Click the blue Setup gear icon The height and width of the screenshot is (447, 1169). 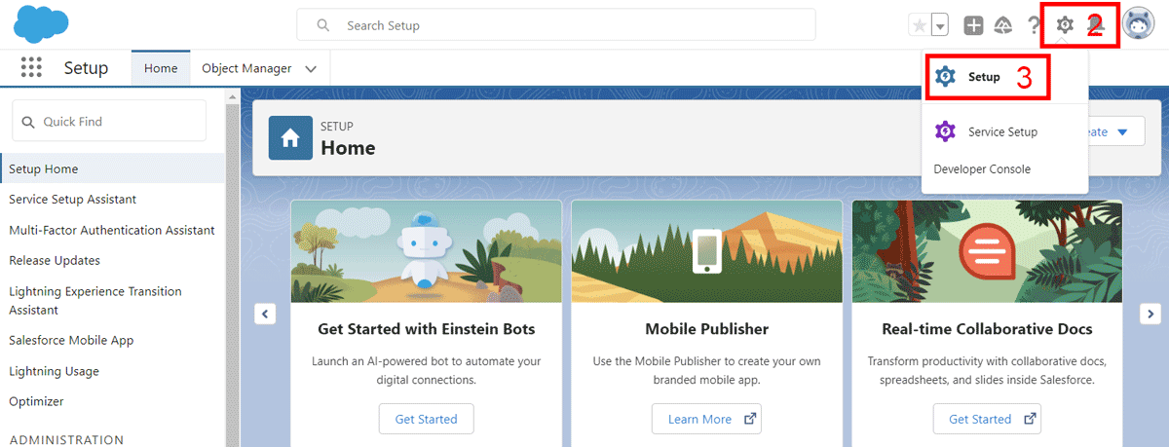click(x=945, y=77)
